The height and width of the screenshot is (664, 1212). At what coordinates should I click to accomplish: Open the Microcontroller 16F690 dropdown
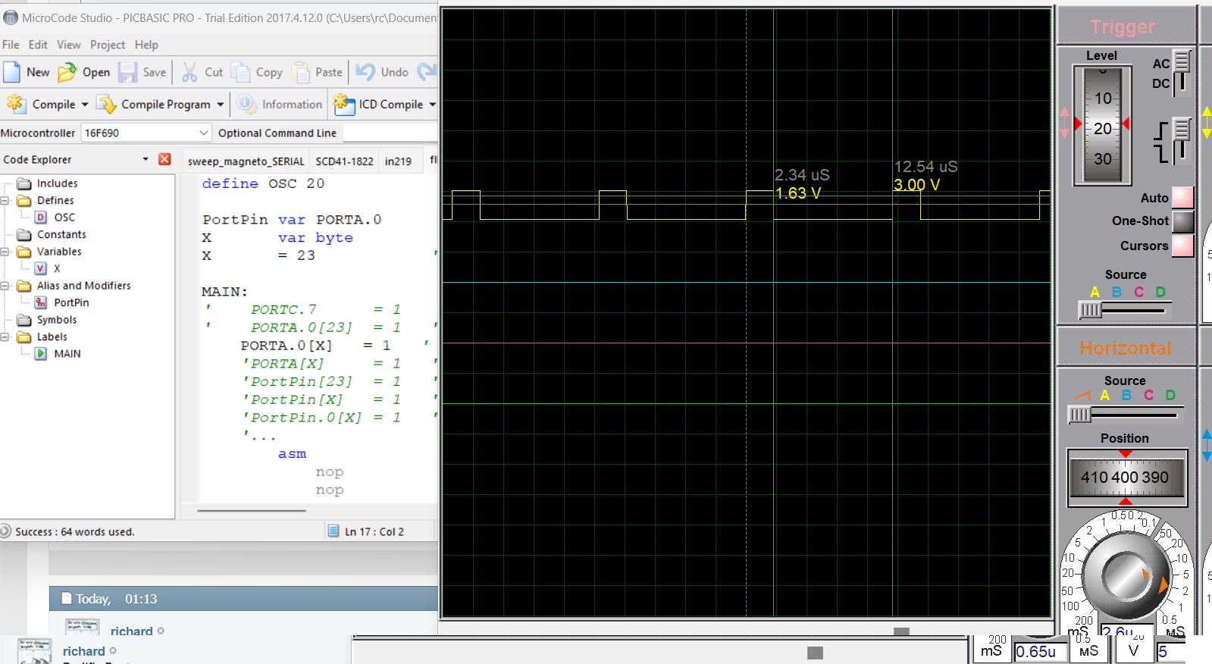tap(203, 133)
